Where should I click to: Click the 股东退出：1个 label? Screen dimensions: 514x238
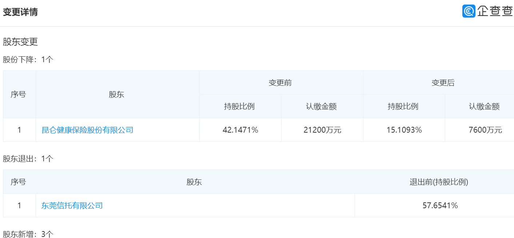(x=28, y=159)
